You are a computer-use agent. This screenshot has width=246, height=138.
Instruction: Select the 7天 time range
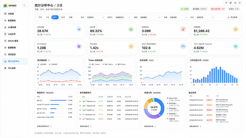pos(47,17)
